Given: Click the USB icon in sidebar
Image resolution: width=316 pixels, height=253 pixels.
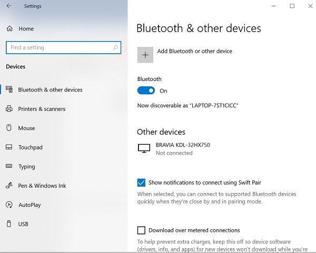Looking at the screenshot, I should pos(9,224).
